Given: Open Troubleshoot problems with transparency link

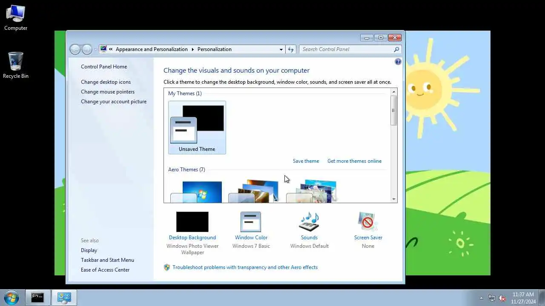Looking at the screenshot, I should tap(245, 267).
